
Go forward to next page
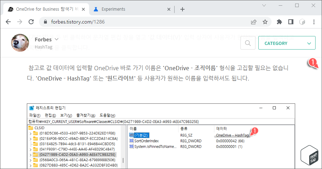tap(20, 22)
